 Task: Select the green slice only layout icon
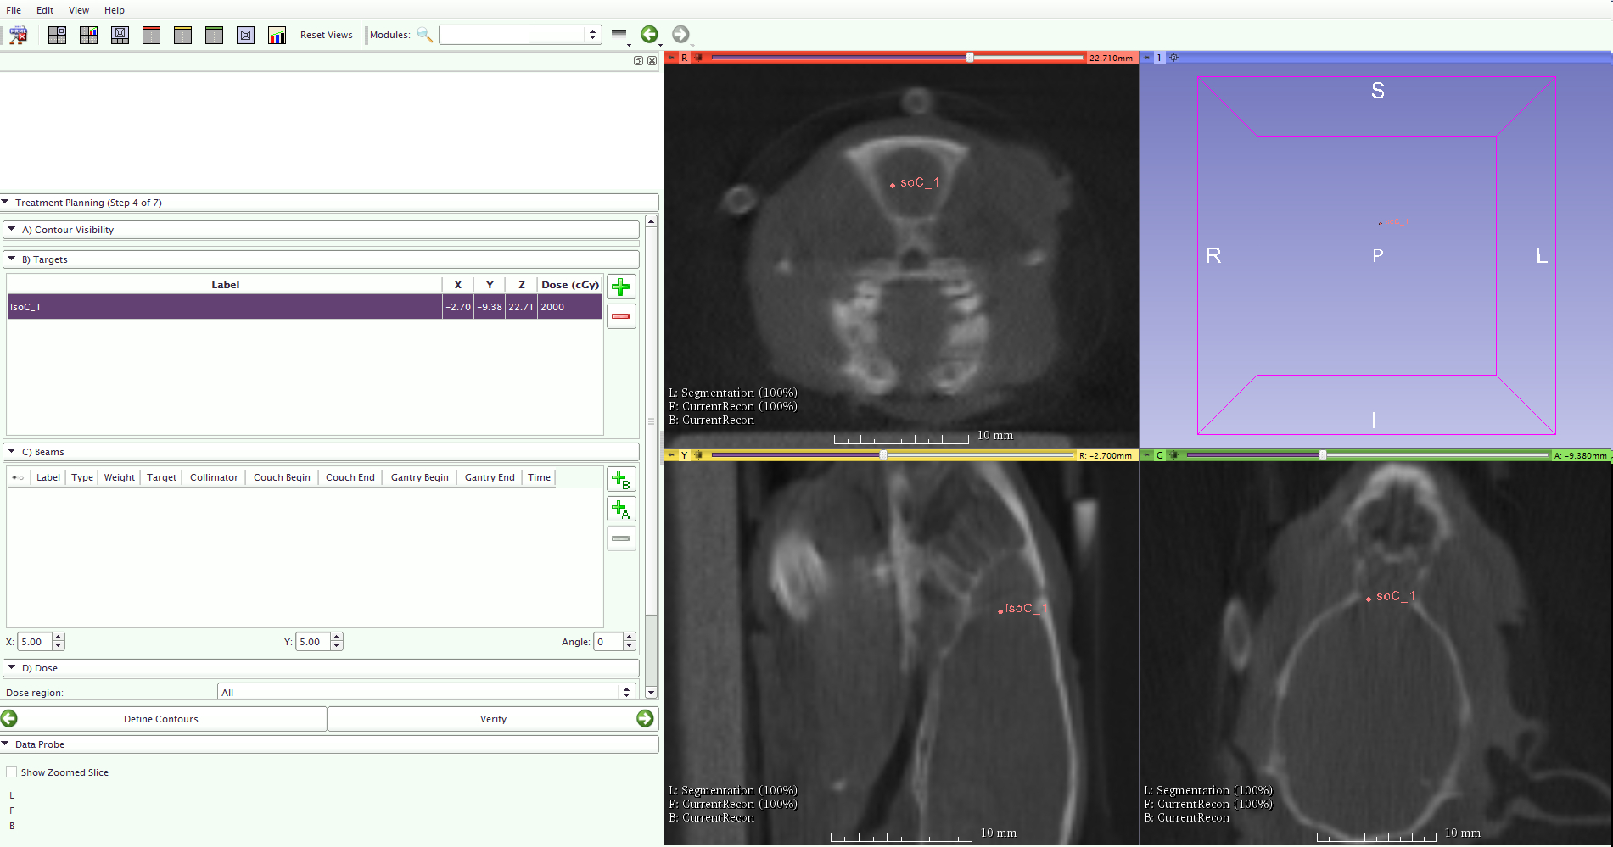pos(215,35)
